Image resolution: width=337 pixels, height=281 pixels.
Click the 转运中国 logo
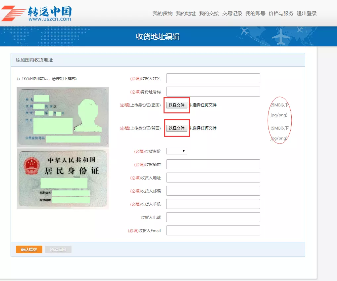(x=36, y=13)
